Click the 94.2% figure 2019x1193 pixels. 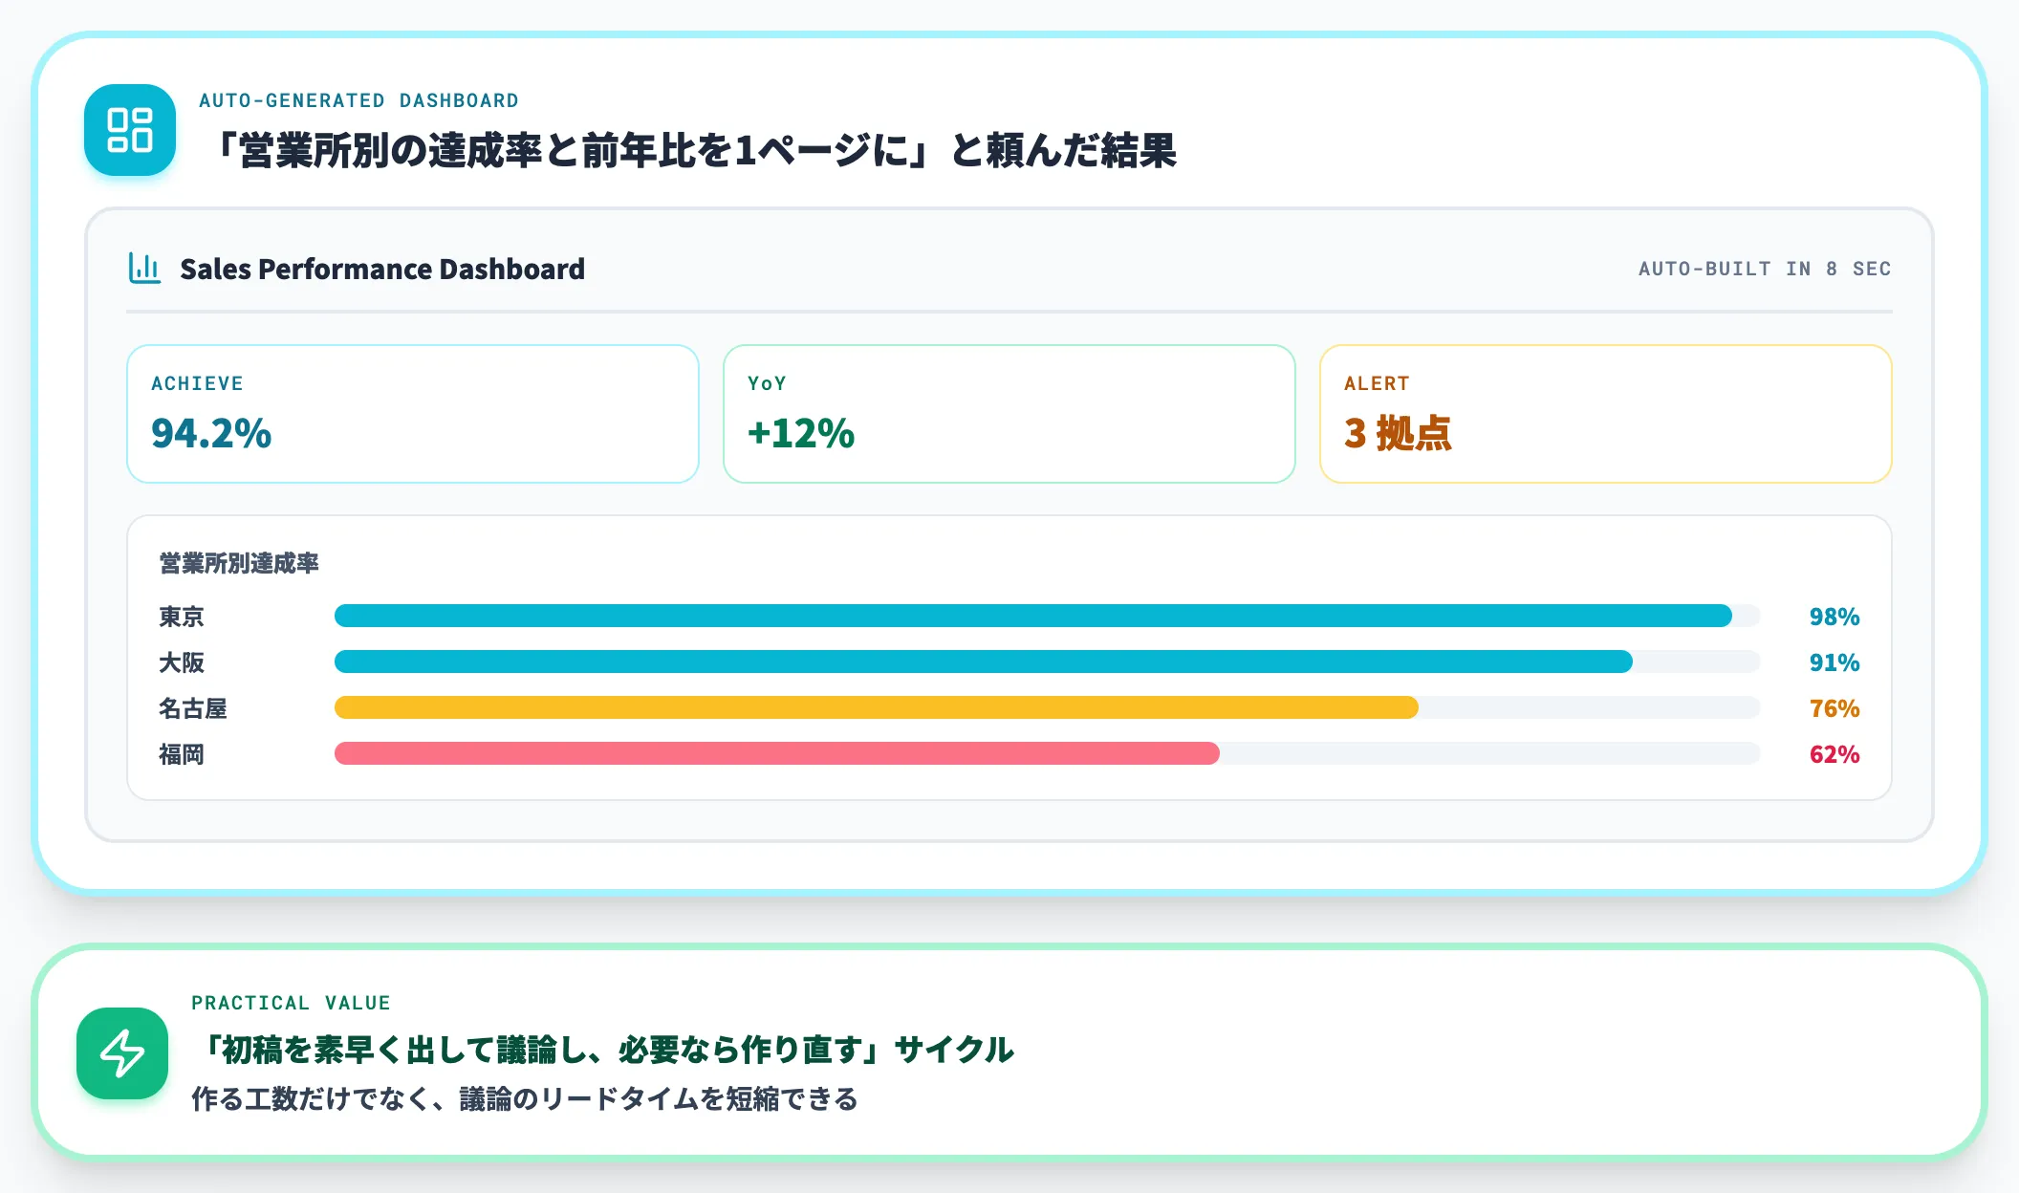coord(211,433)
